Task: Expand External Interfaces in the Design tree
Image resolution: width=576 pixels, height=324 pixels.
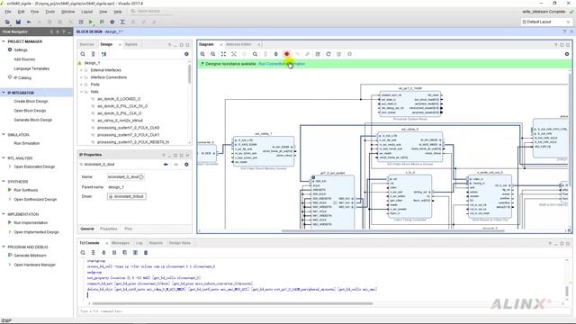Action: (x=82, y=70)
